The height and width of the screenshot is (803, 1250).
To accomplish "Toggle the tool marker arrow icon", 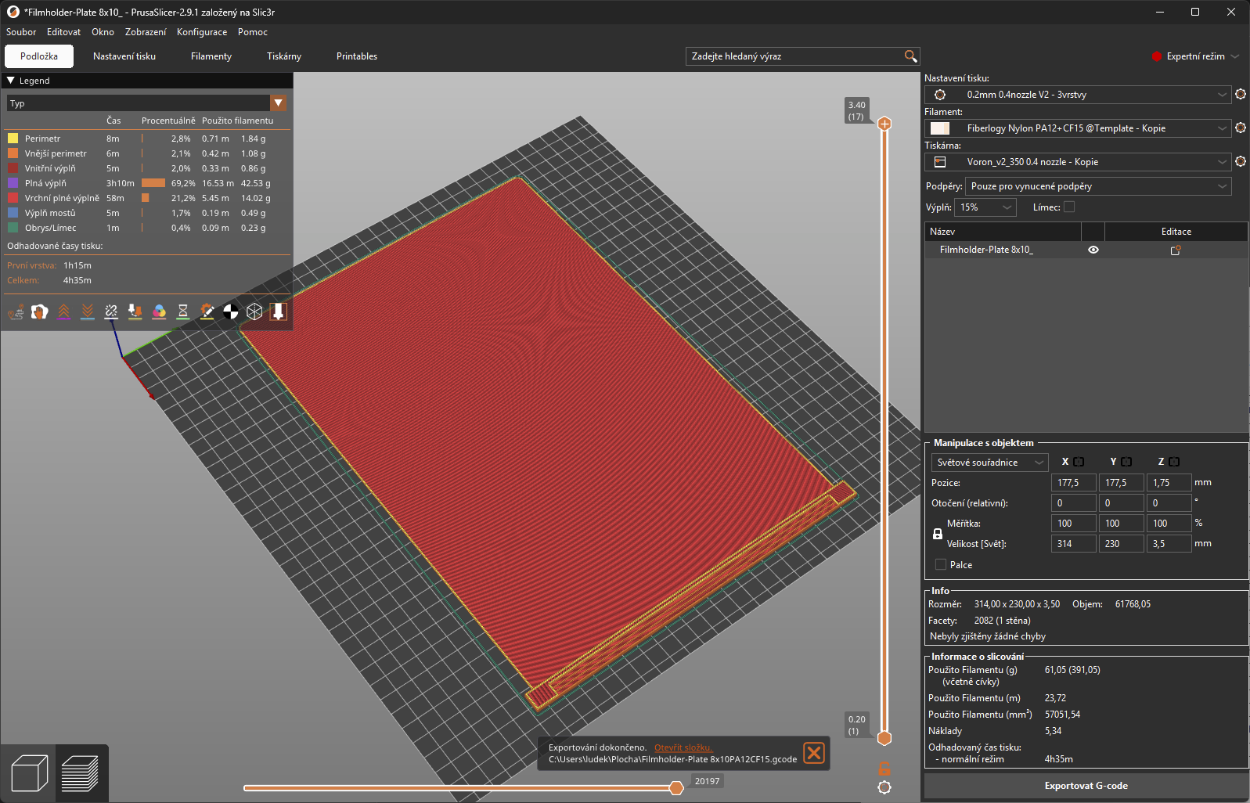I will 278,311.
